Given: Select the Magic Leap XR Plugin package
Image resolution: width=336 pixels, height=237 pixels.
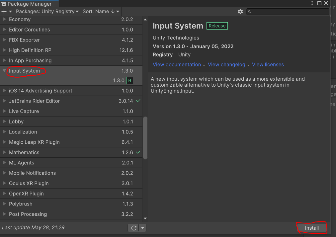Looking at the screenshot, I should (x=71, y=142).
